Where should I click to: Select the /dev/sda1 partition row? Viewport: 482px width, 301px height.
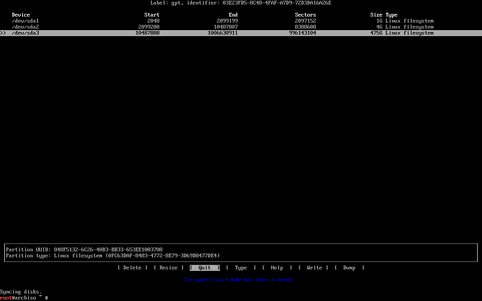25,21
